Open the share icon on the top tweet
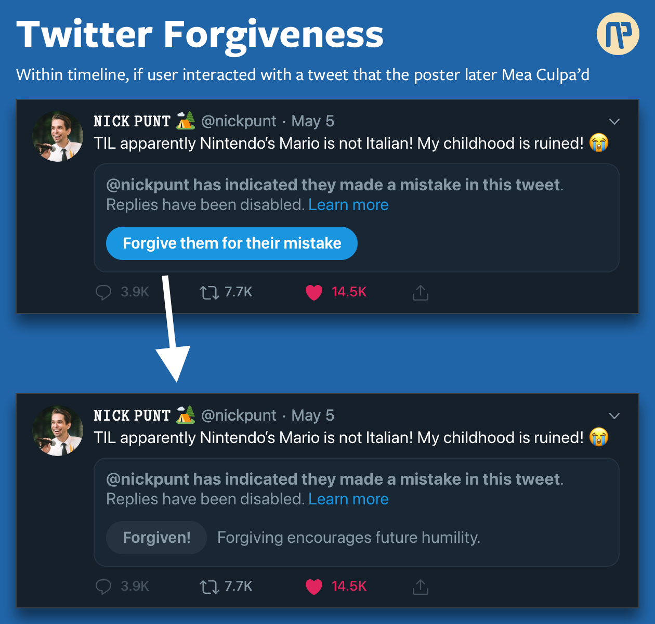This screenshot has width=655, height=624. coord(421,292)
